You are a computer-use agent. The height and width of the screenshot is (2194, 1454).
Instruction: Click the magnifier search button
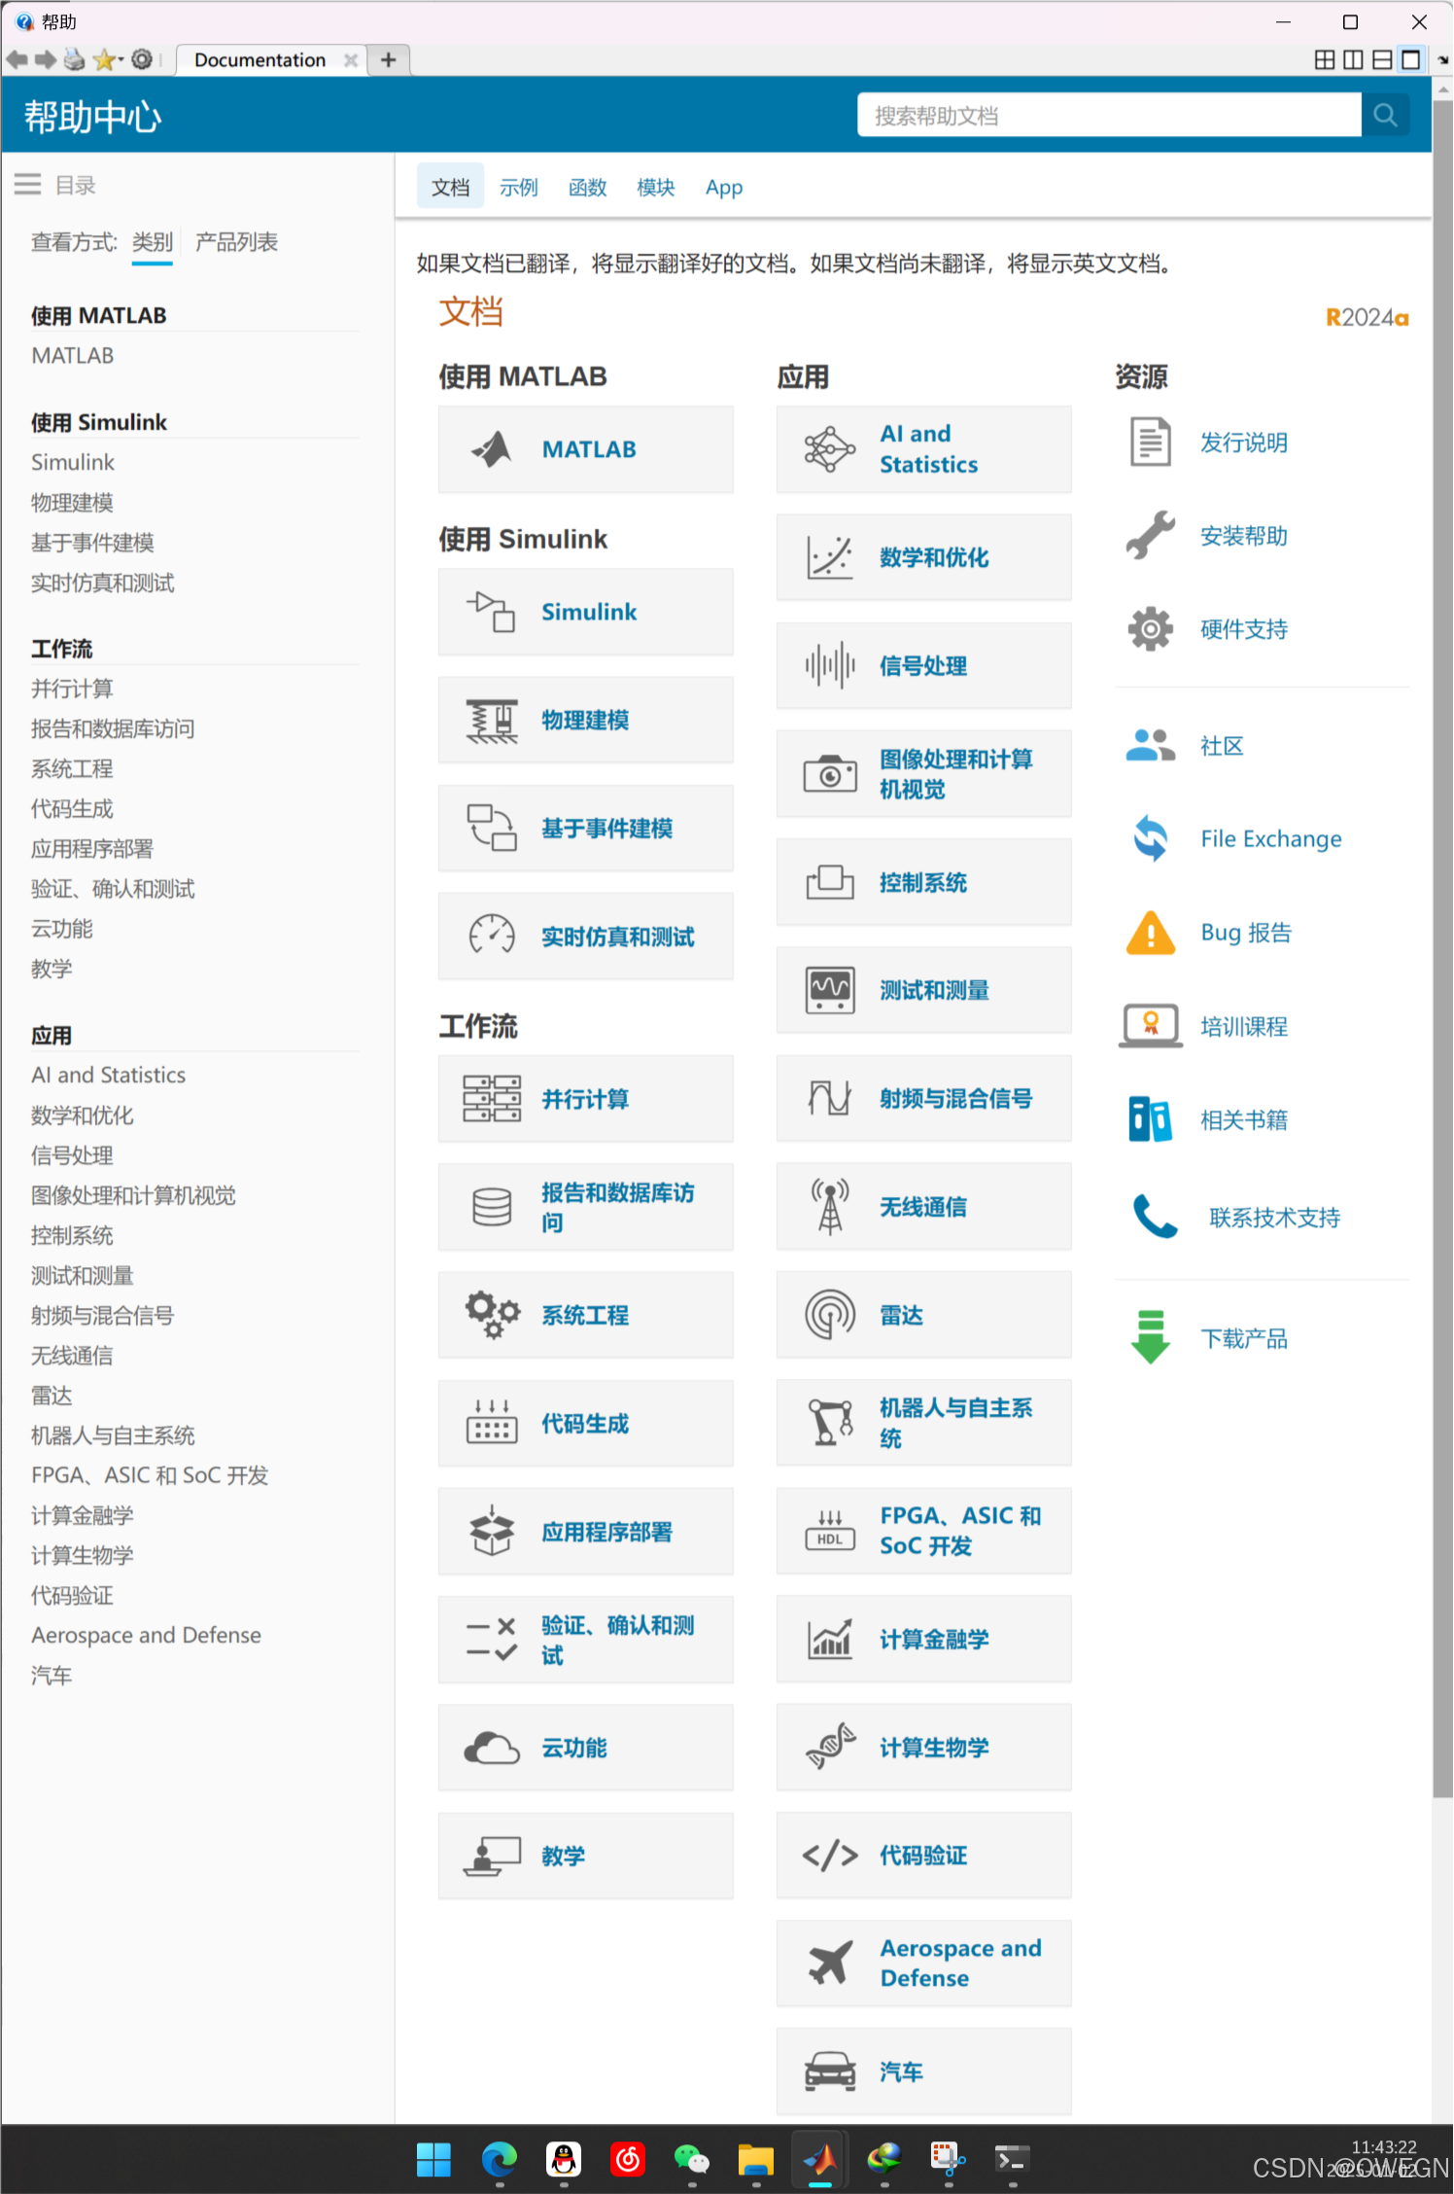[x=1385, y=116]
